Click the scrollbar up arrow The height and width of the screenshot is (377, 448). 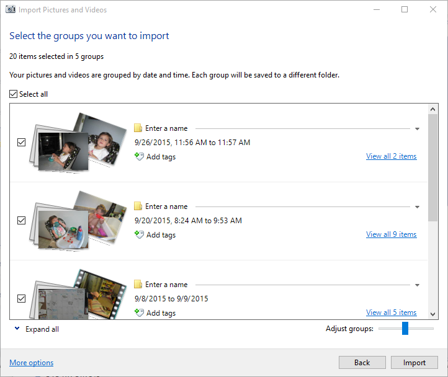click(x=433, y=109)
